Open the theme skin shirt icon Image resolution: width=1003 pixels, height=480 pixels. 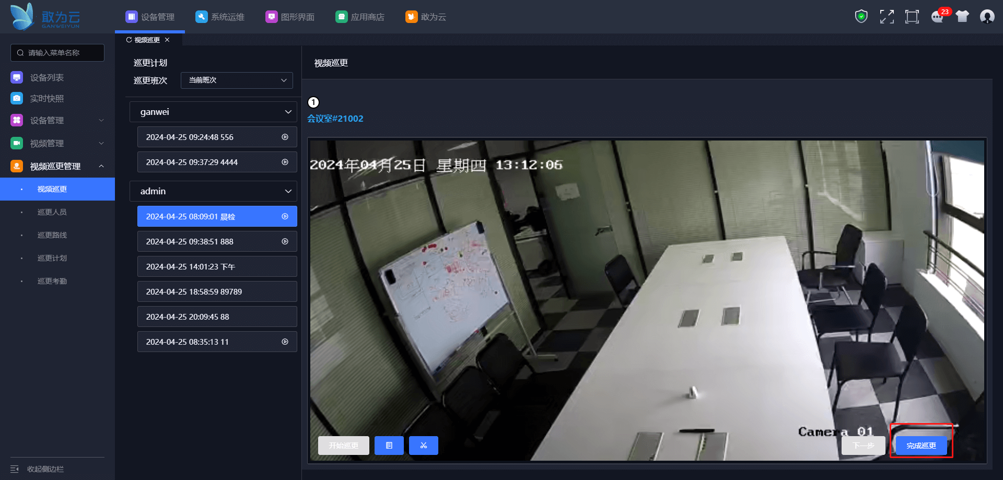(x=962, y=17)
